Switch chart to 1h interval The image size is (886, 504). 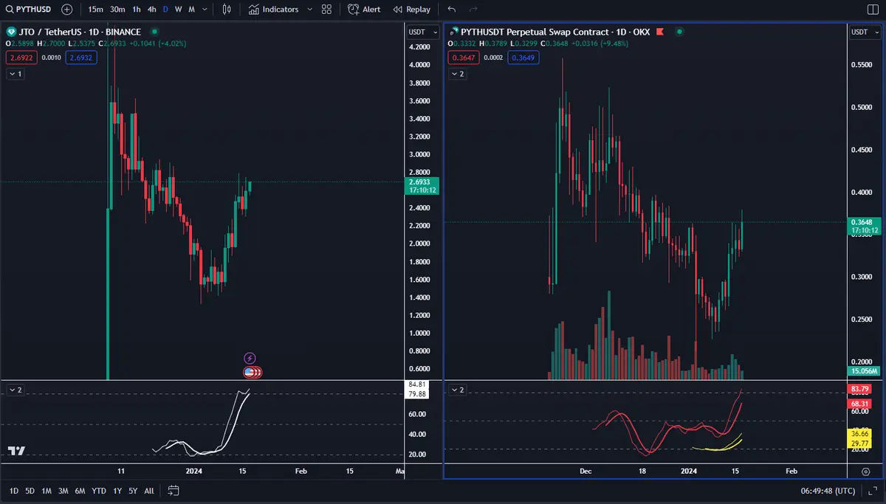coord(137,10)
